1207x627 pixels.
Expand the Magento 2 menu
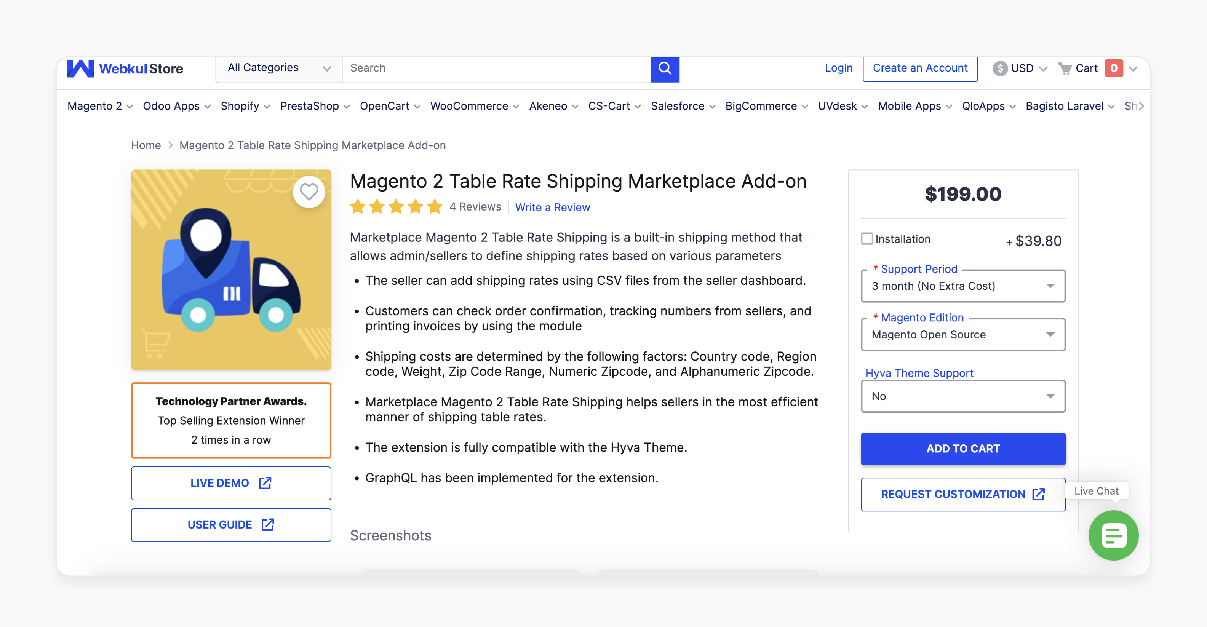pyautogui.click(x=100, y=106)
